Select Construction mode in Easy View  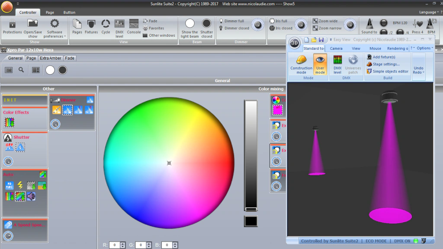301,65
